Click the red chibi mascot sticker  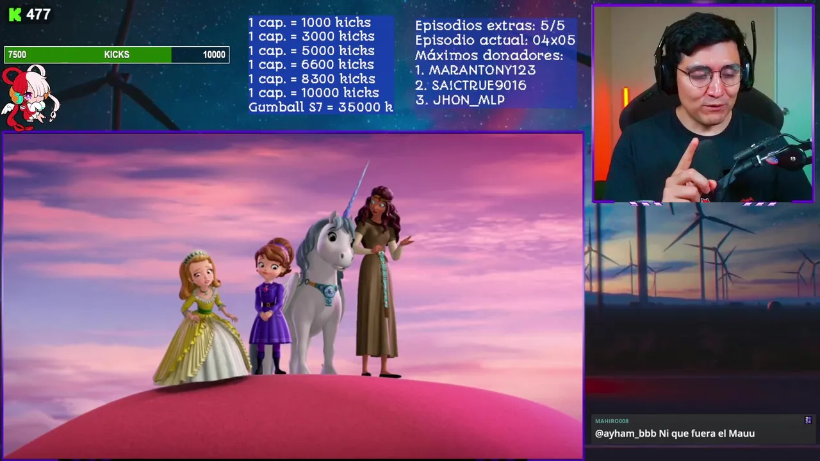(x=30, y=97)
